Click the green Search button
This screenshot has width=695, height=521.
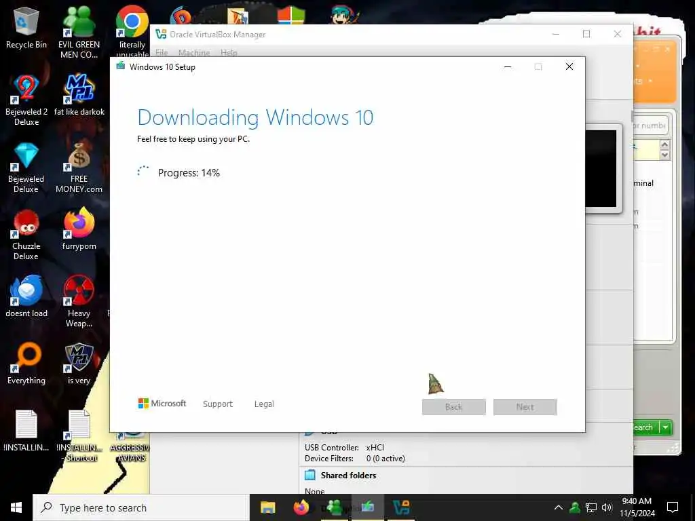tap(646, 427)
